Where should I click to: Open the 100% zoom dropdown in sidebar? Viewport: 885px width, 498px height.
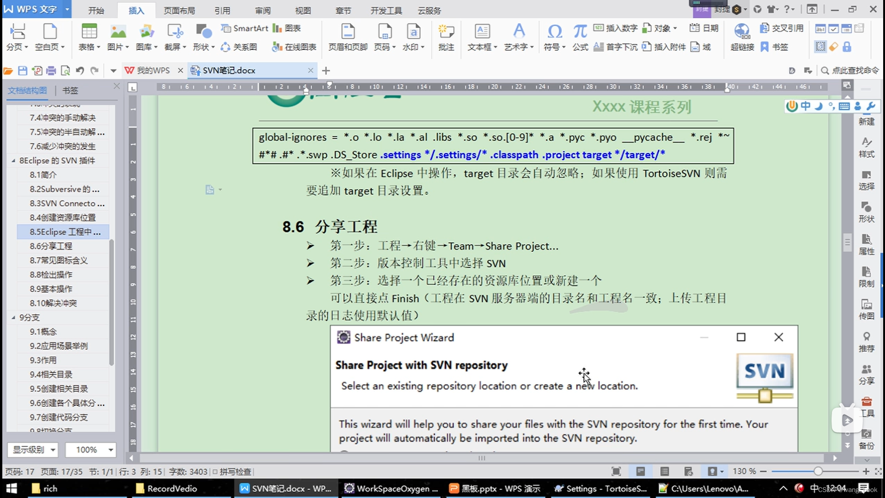point(90,450)
